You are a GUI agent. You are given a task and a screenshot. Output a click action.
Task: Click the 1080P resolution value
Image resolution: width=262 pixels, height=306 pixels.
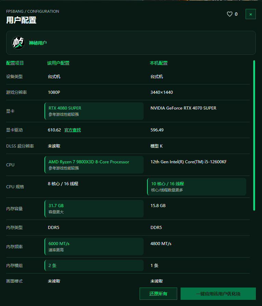click(x=54, y=92)
